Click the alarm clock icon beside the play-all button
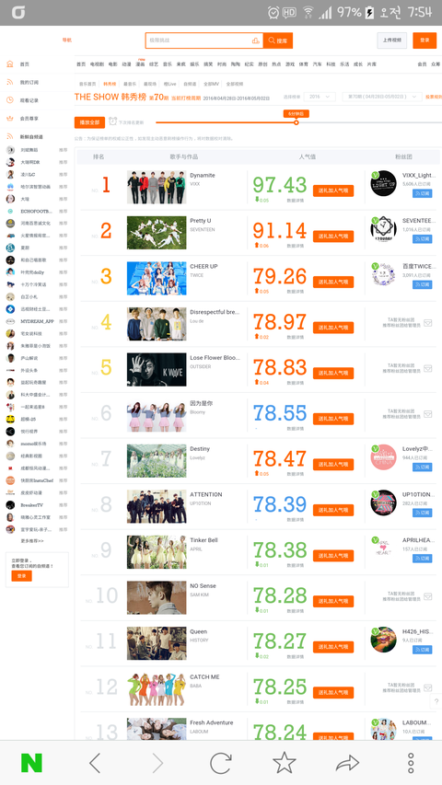This screenshot has width=442, height=785. (x=112, y=121)
